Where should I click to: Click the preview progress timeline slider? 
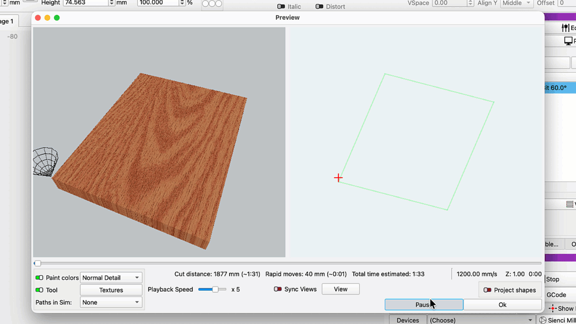click(288, 263)
